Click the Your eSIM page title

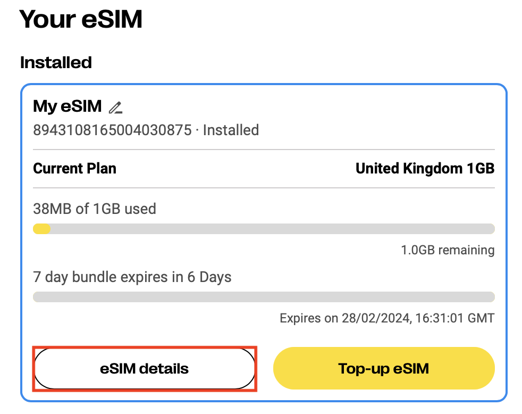tap(81, 20)
